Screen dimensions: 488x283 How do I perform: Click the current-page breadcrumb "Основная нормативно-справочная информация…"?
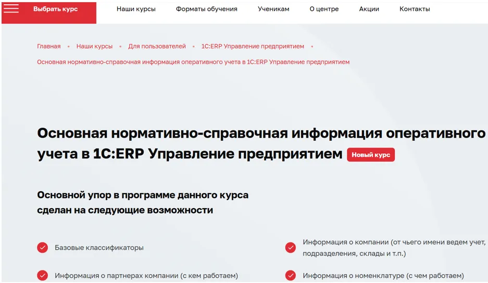tap(193, 62)
